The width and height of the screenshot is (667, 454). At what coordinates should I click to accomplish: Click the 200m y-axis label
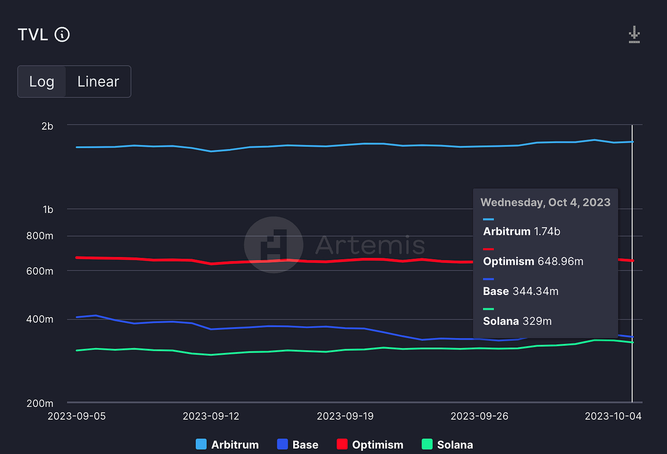tap(40, 404)
